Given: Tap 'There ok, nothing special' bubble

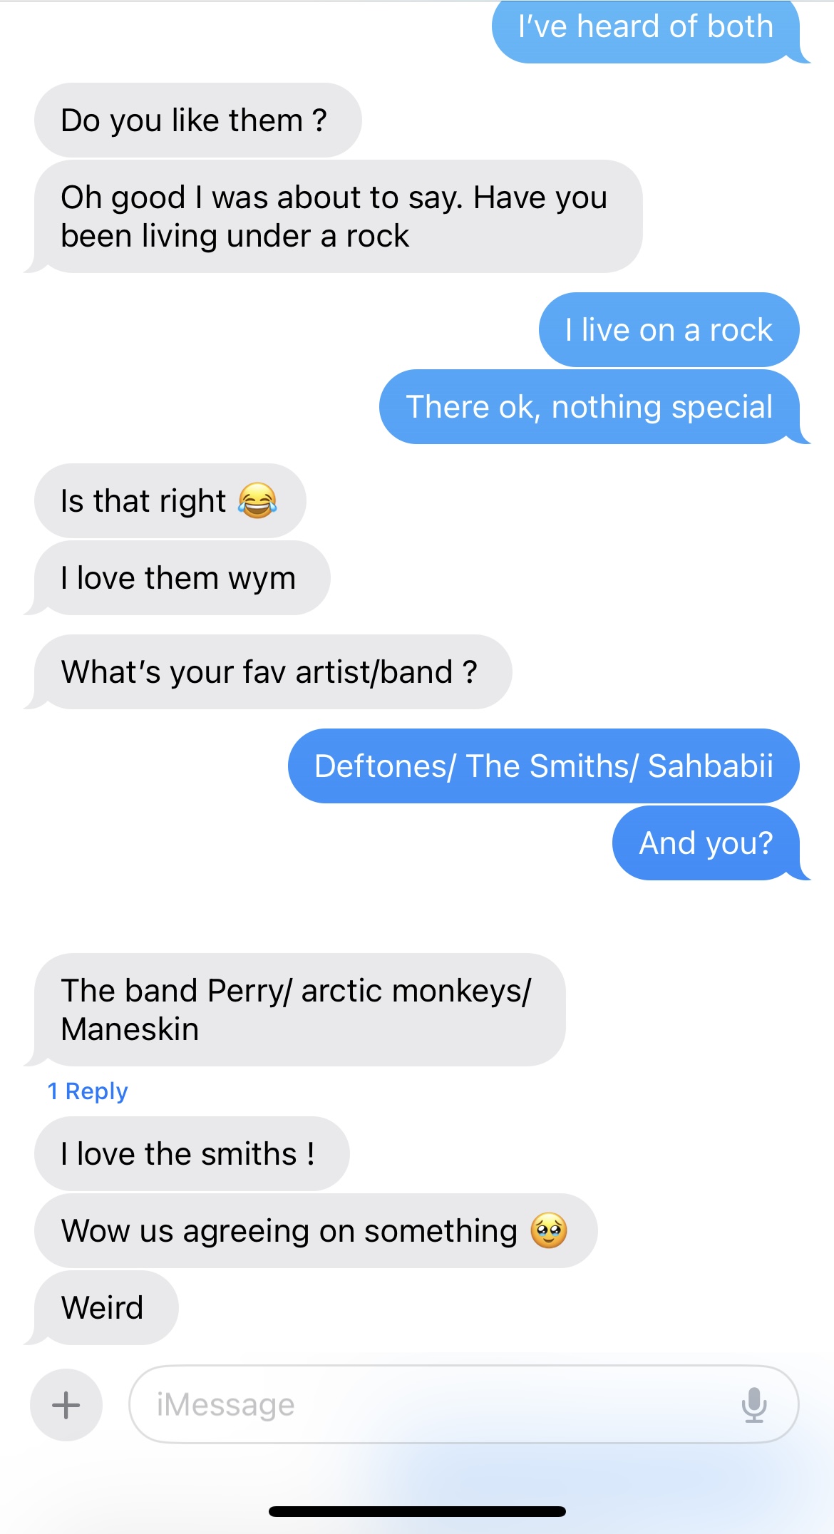Looking at the screenshot, I should [x=590, y=407].
